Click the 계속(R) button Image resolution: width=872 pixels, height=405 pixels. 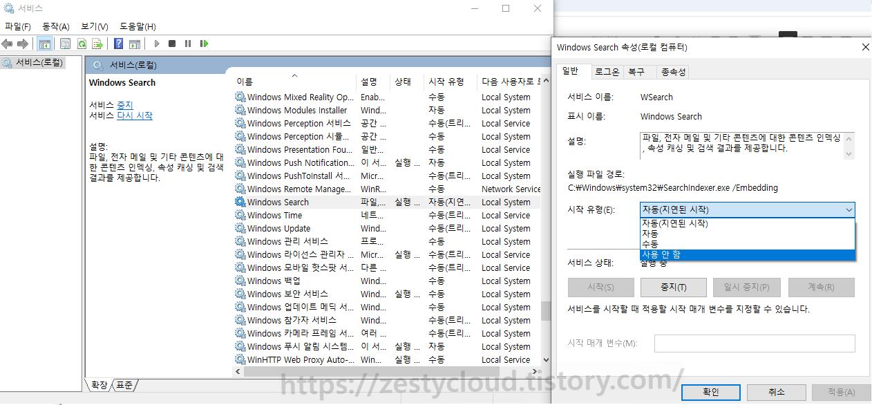pyautogui.click(x=821, y=288)
